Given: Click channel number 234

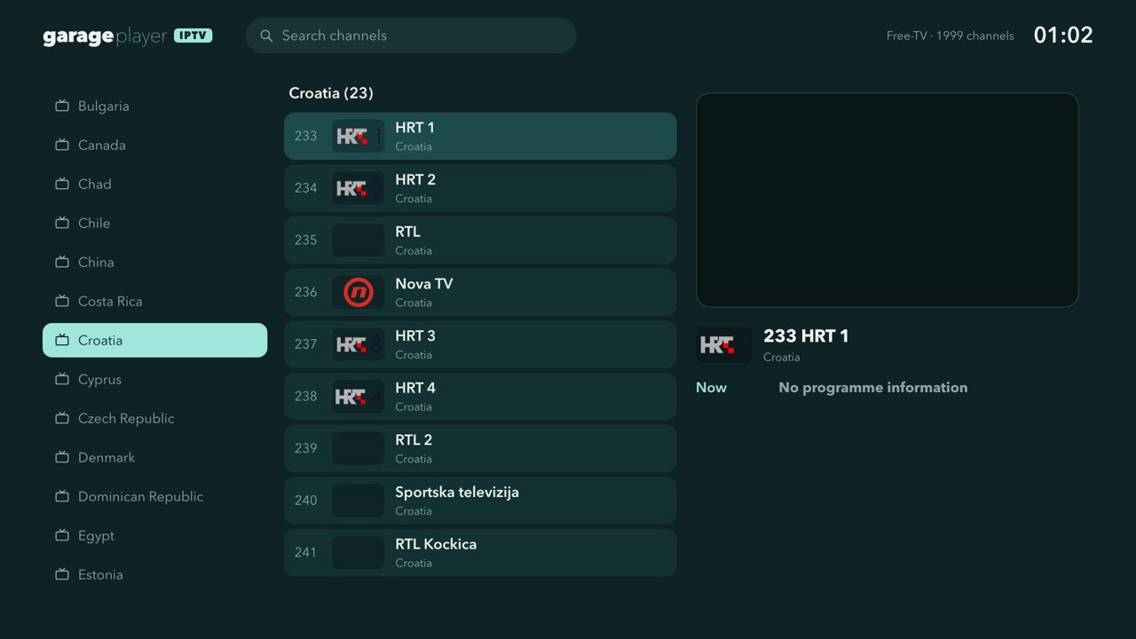Looking at the screenshot, I should 305,188.
